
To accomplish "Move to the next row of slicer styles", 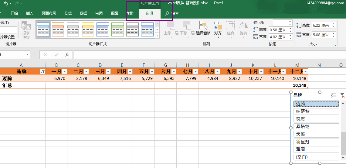I will 157,29.
